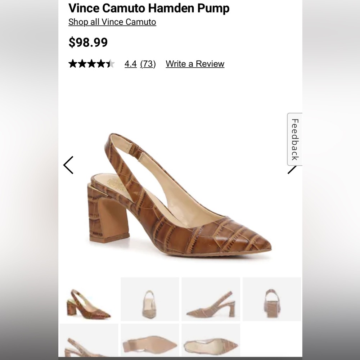Click the third filled rating star
Viewport: 360px width, 360px height.
[x=91, y=63]
